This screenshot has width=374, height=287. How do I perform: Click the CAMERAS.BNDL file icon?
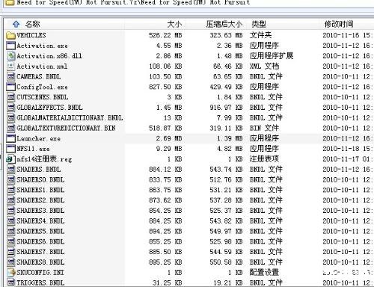point(10,76)
